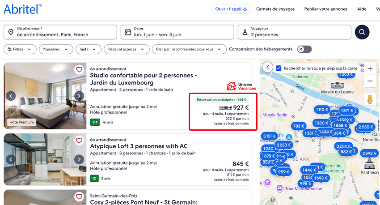Favorite the Atypique Loft listing via heart
The height and width of the screenshot is (205, 380).
[79, 141]
